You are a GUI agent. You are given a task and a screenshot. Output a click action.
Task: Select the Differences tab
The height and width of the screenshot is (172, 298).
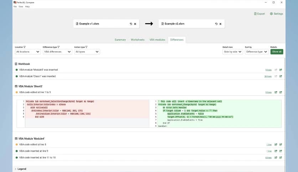coord(177,40)
